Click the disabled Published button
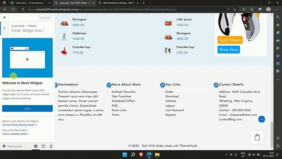The image size is (282, 159). point(45,18)
